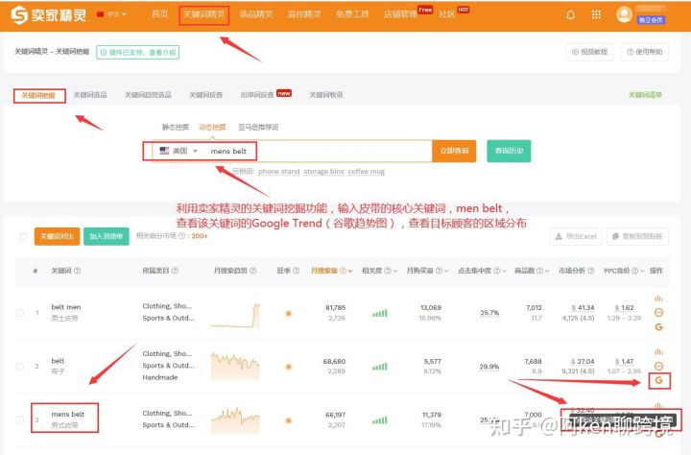Select 动态挖掘 search mode
This screenshot has width=691, height=455.
[x=212, y=128]
